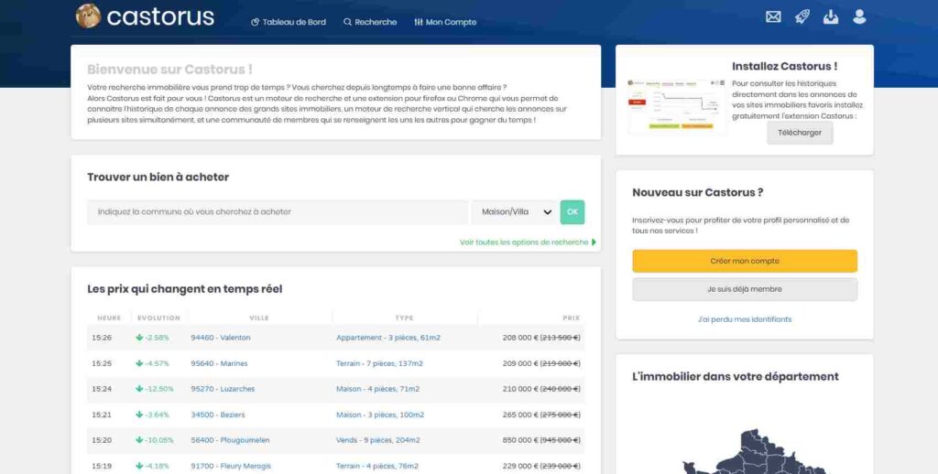
Task: Open Mon Compte menu
Action: (x=445, y=22)
